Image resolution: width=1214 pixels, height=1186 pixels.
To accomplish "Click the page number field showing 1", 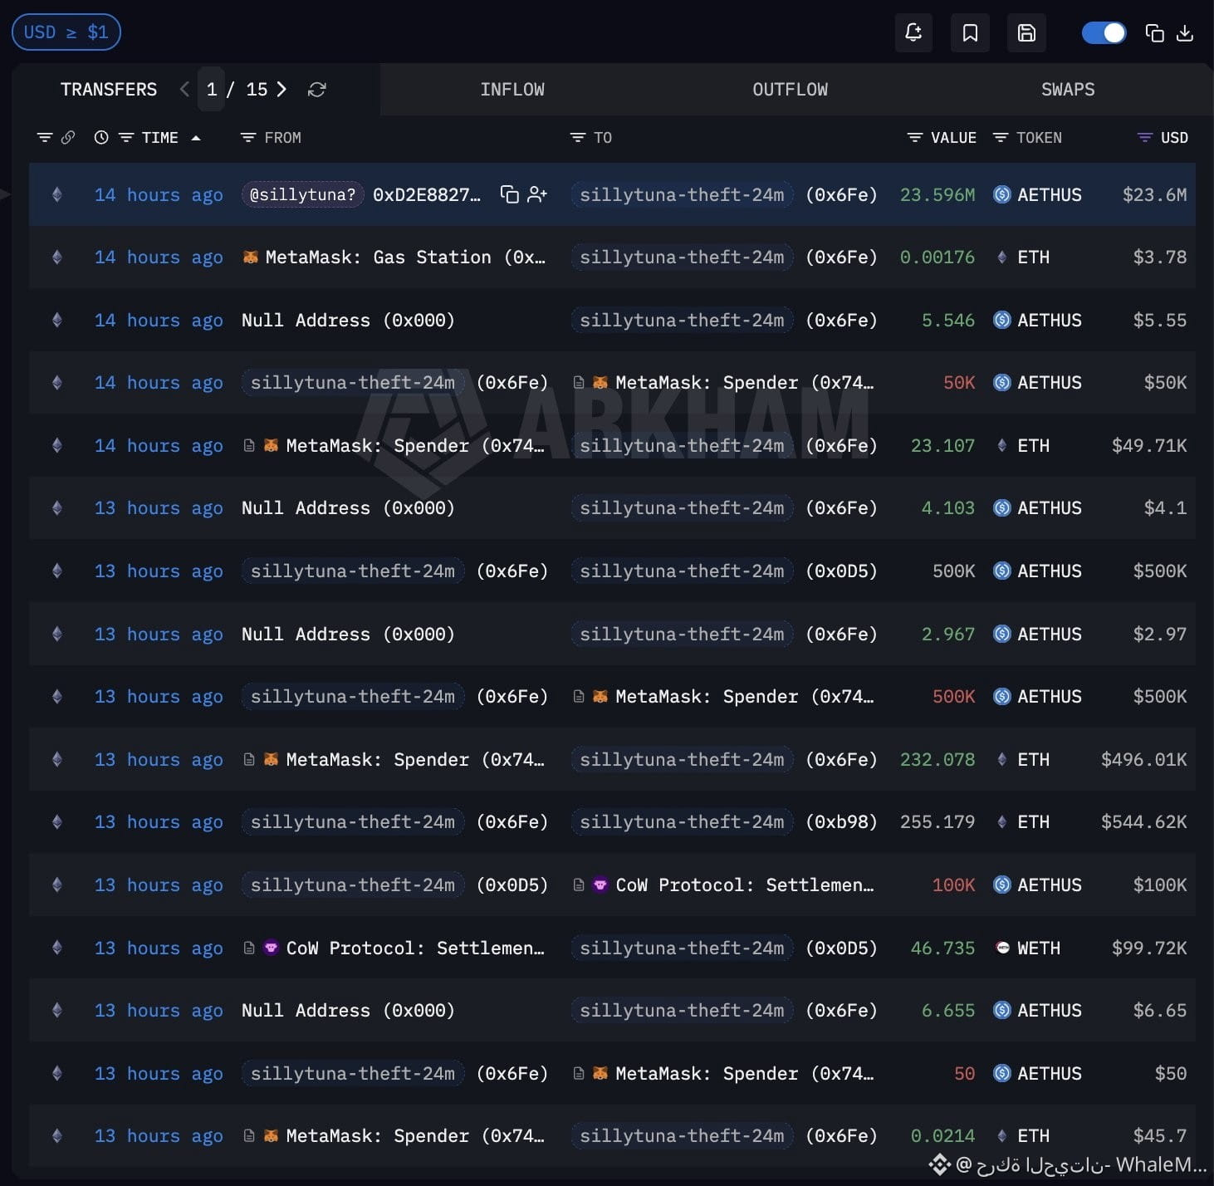I will 211,89.
